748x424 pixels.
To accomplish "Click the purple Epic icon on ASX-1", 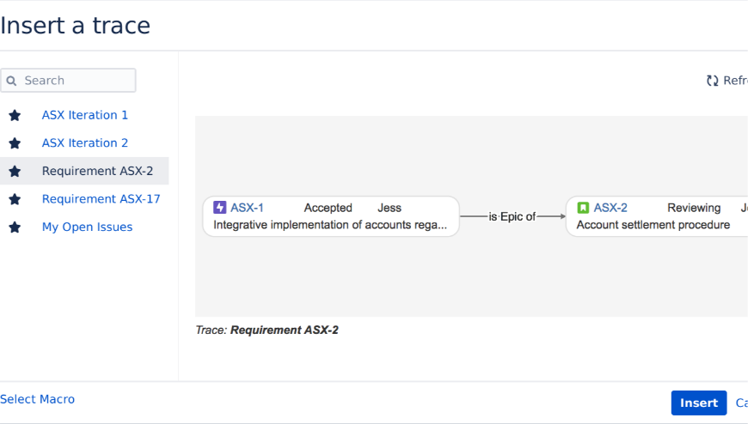I will pos(220,208).
